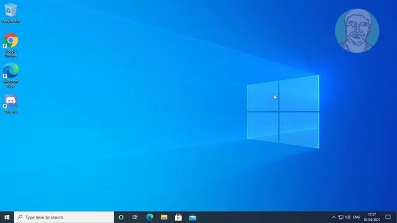Open the clock and date flyout
This screenshot has width=397, height=223.
click(x=372, y=217)
